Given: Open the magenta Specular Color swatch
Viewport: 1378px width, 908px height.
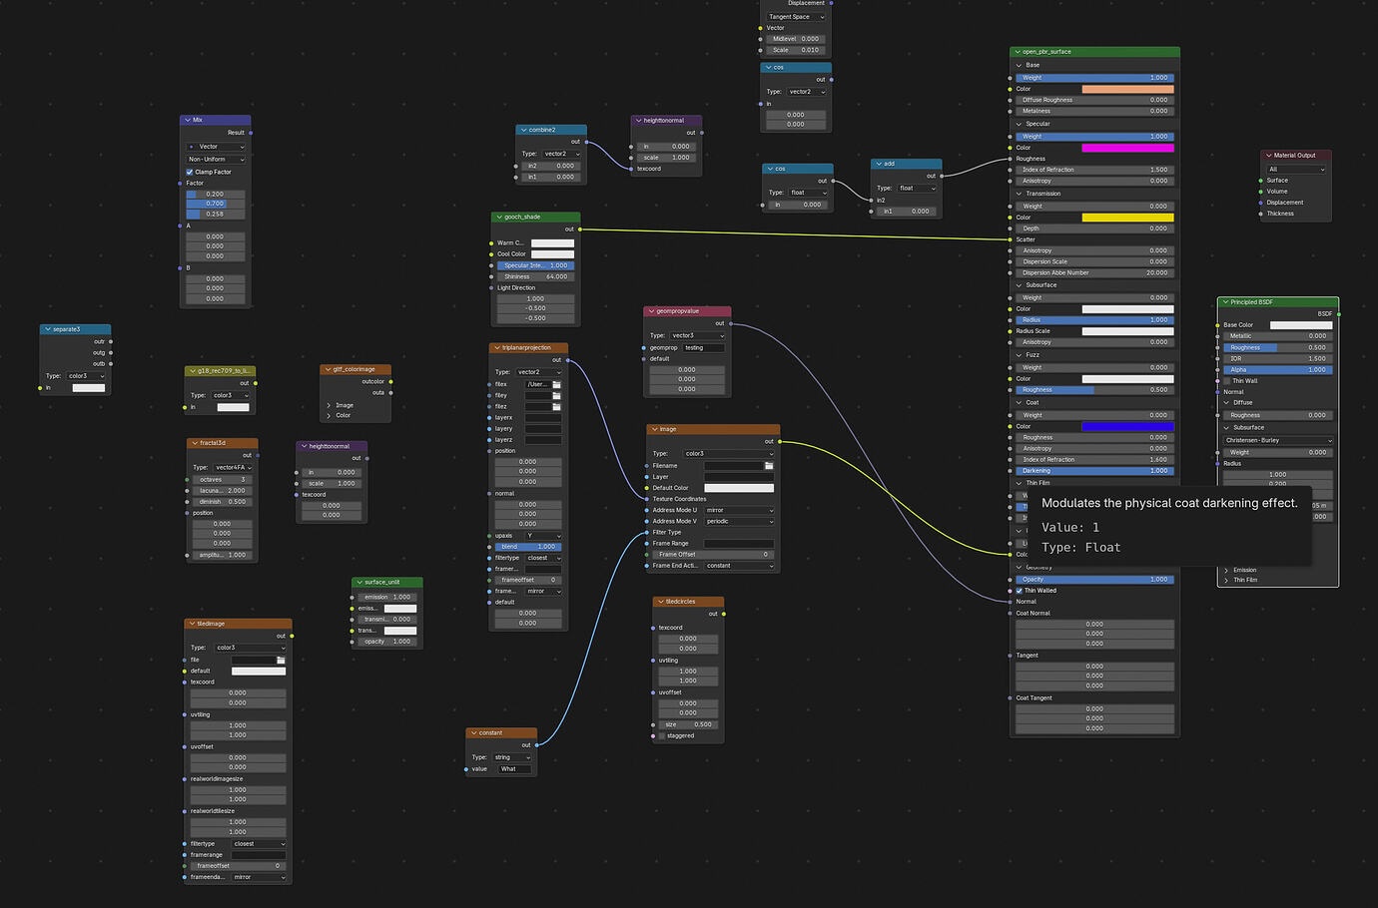Looking at the screenshot, I should tap(1128, 148).
